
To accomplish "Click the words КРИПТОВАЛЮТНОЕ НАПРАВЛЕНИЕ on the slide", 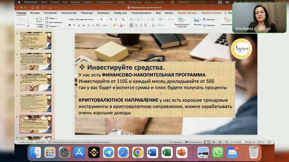I will (x=118, y=100).
